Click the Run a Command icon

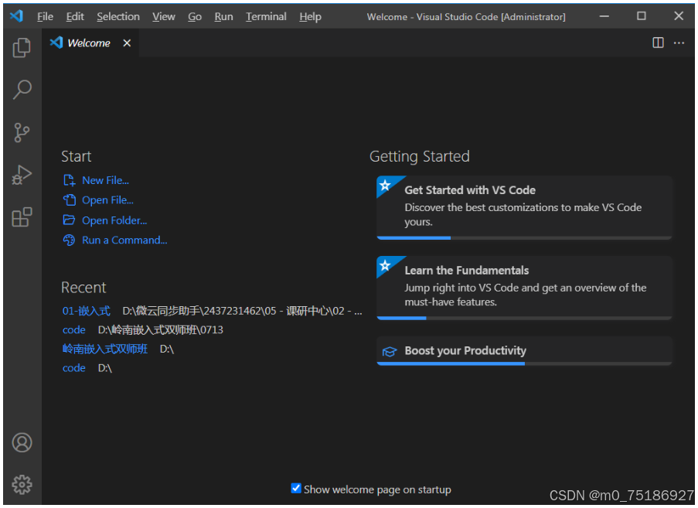point(69,240)
